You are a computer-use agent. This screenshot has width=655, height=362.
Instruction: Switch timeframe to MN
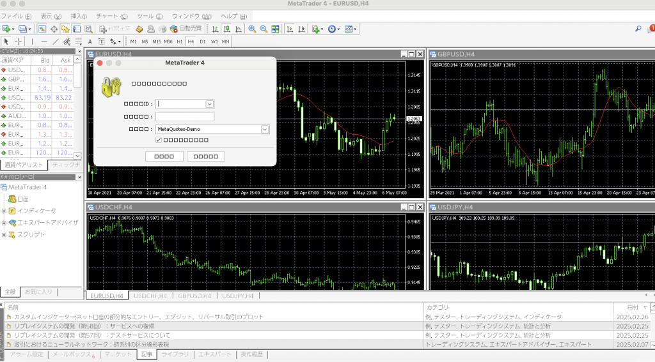tap(226, 41)
